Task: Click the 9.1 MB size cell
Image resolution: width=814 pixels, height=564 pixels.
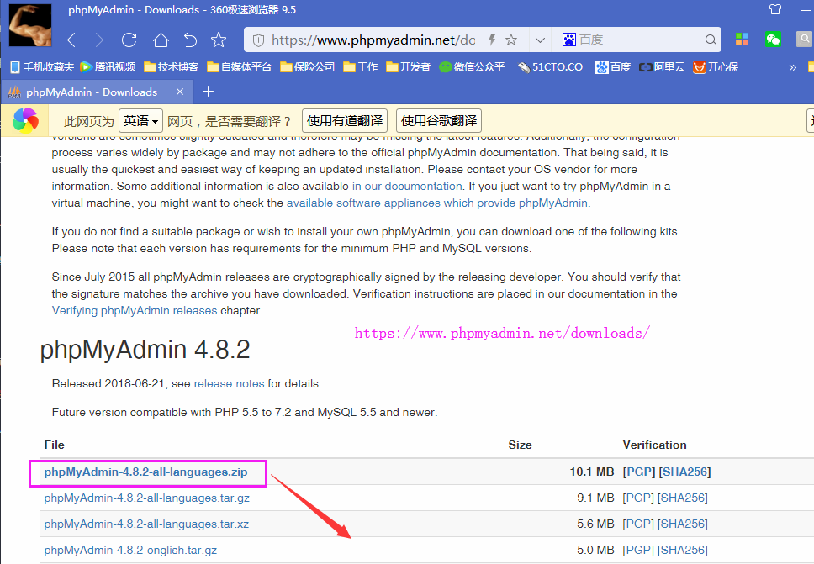Action: point(595,498)
